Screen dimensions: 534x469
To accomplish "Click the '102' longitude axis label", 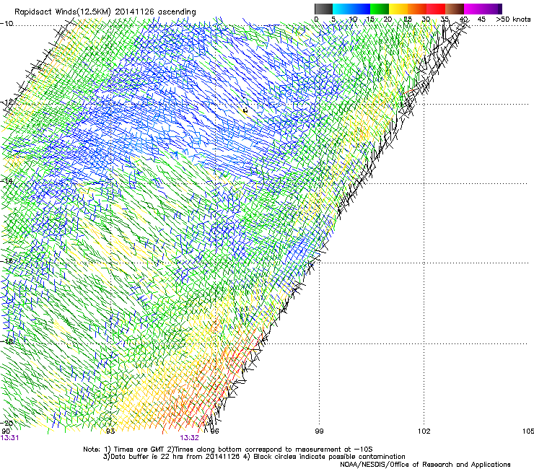I will tap(424, 431).
